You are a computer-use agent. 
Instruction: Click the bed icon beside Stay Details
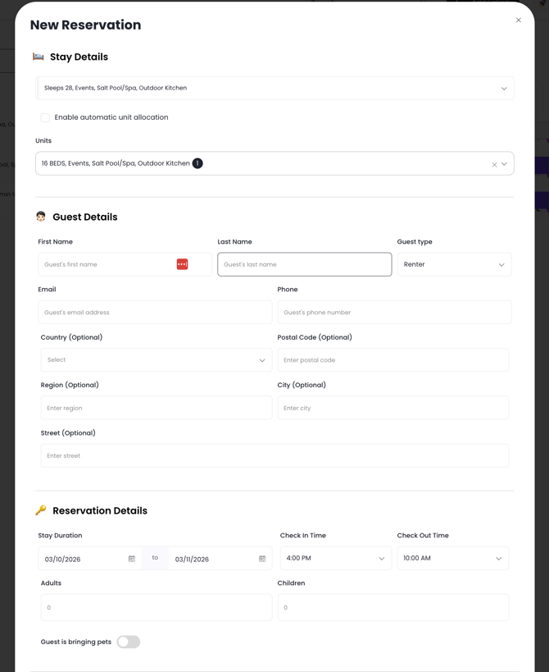(39, 57)
